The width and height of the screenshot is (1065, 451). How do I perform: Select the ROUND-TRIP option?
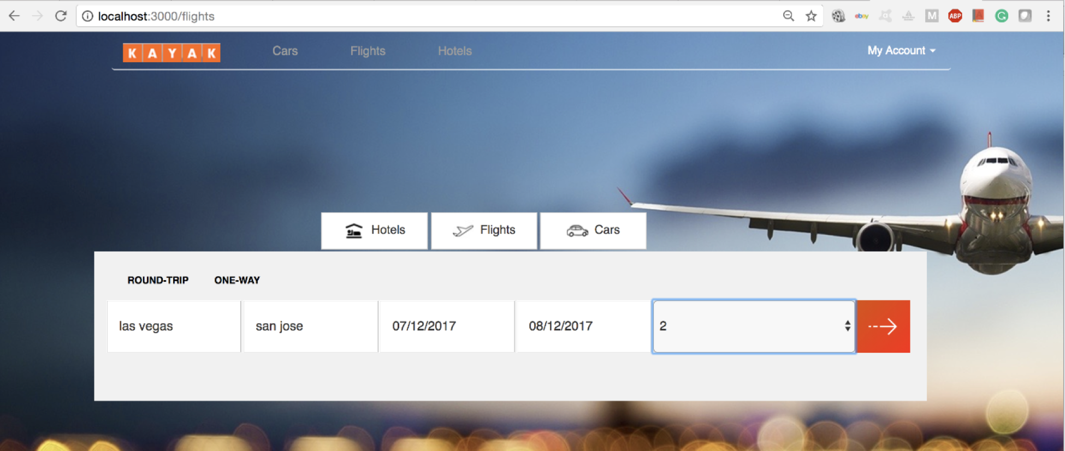pyautogui.click(x=158, y=280)
